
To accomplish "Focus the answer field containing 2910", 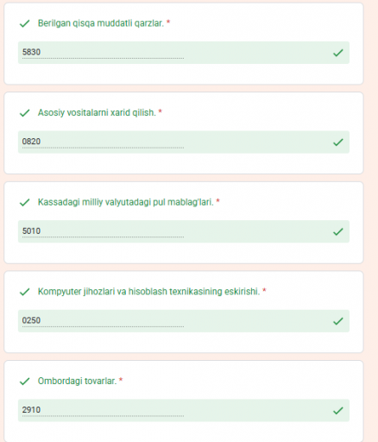I will click(184, 410).
